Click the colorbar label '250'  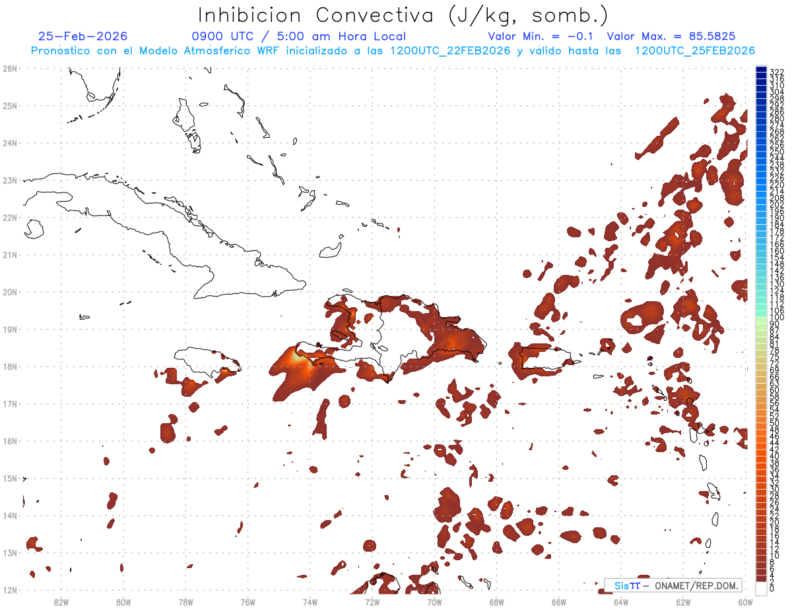coord(777,152)
